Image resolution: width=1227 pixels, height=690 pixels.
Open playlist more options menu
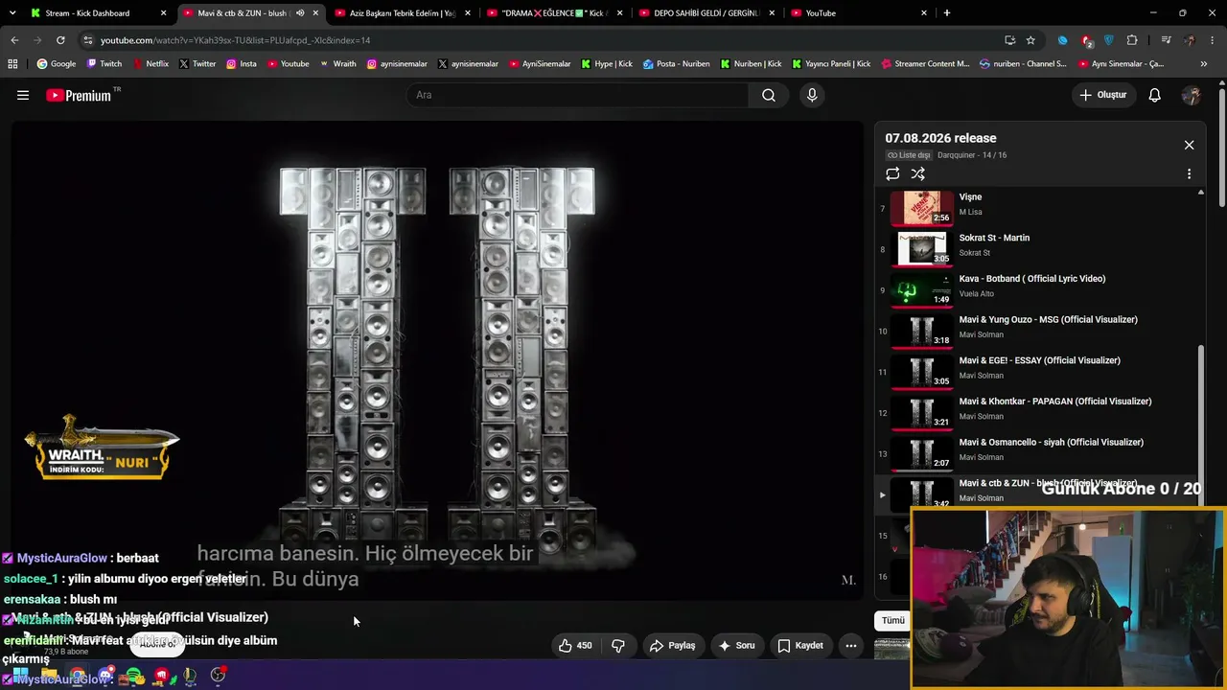tap(1189, 174)
